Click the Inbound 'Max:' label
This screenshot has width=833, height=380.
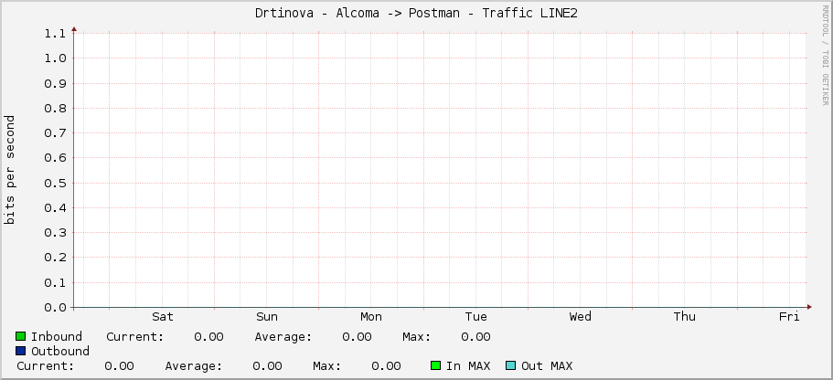coord(417,336)
